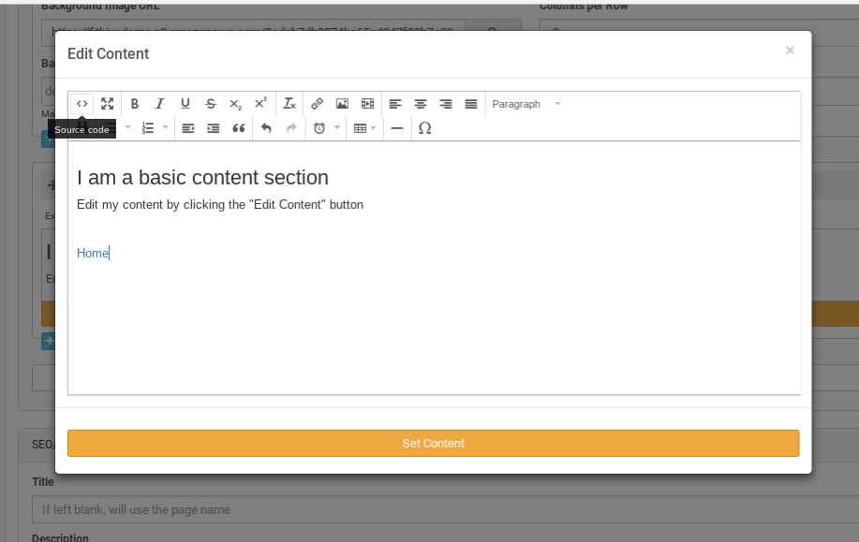Toggle underline formatting
Screen dimensions: 859x542
[185, 104]
